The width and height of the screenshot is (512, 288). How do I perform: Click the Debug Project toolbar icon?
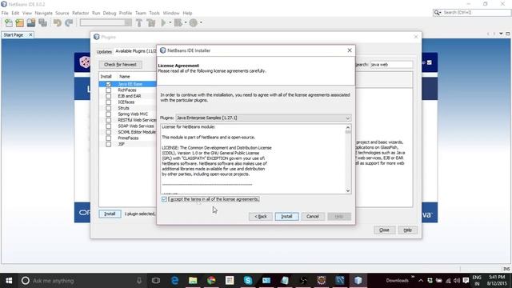tap(178, 23)
